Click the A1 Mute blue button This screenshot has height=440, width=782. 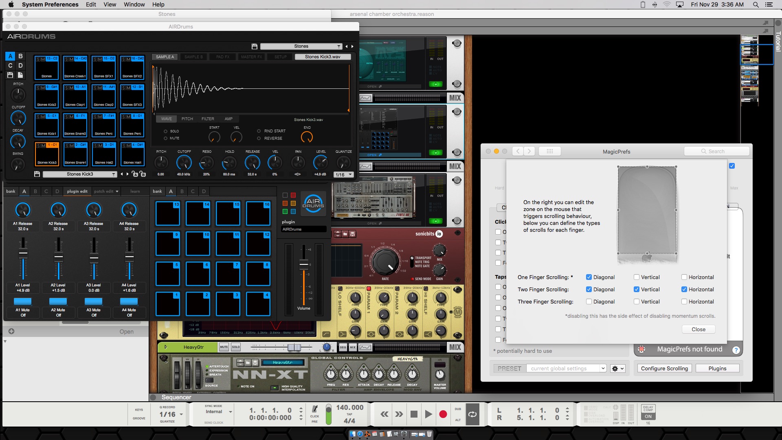(x=23, y=301)
